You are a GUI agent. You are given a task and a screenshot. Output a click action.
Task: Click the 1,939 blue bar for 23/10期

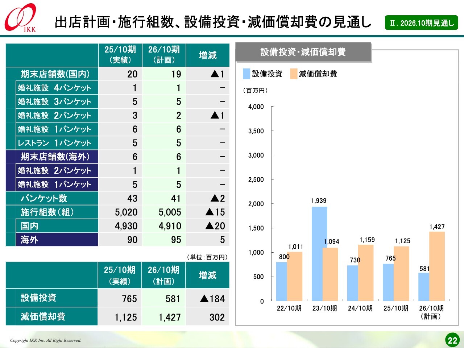tap(319, 254)
